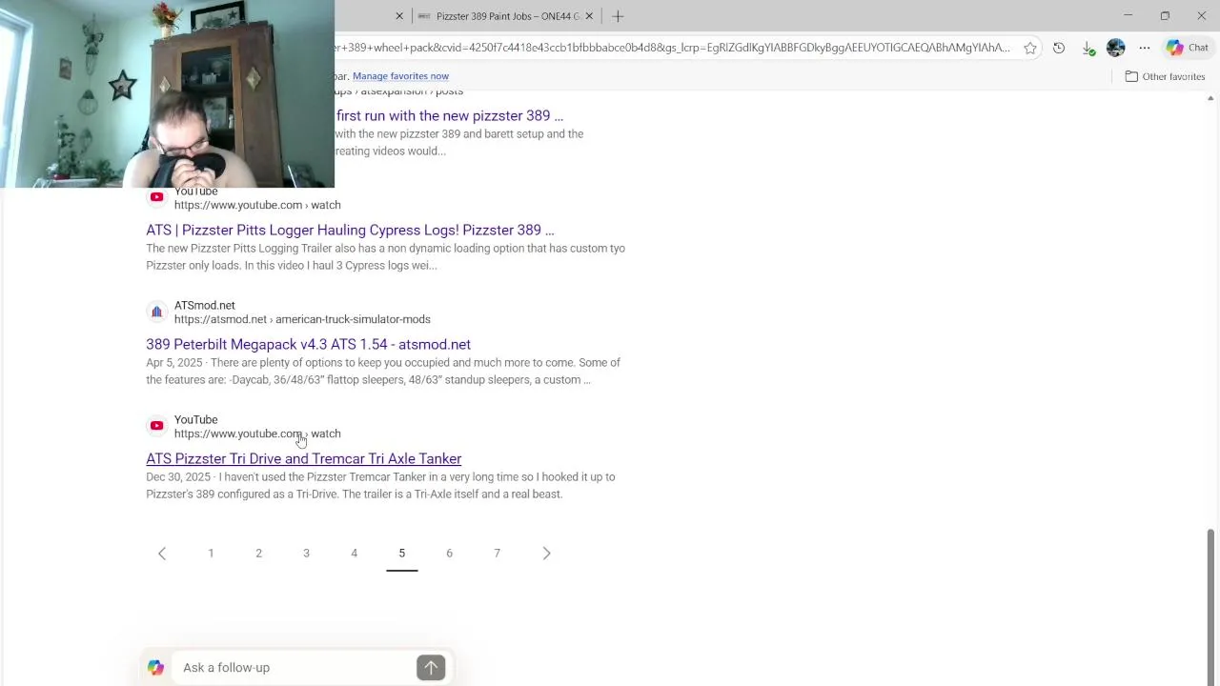Open a new browser tab
Image resolution: width=1220 pixels, height=686 pixels.
click(x=618, y=16)
